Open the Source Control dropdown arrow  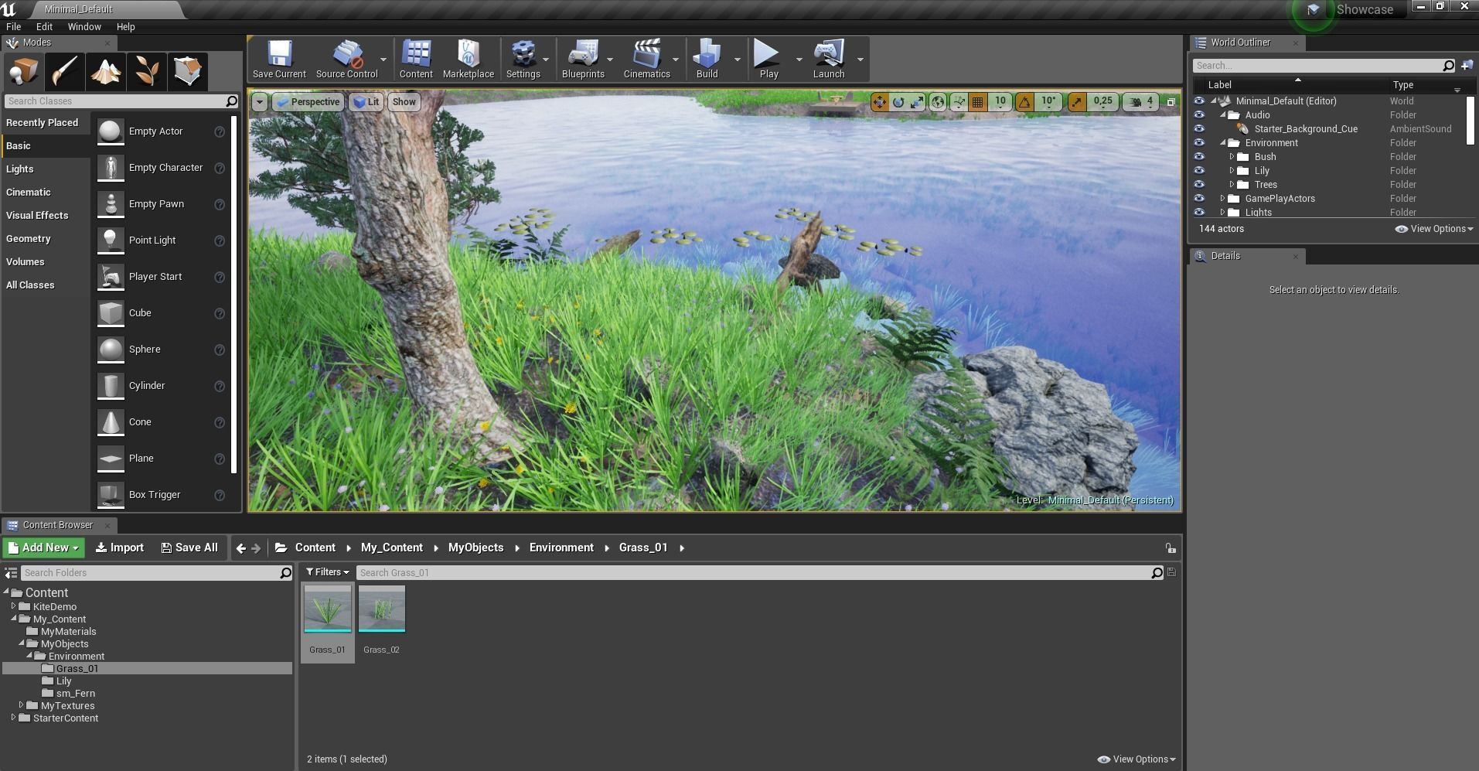[383, 60]
